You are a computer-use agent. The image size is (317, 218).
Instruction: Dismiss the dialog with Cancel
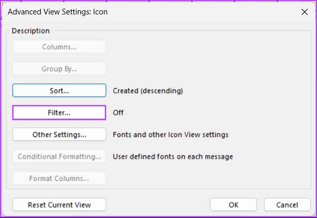287,205
